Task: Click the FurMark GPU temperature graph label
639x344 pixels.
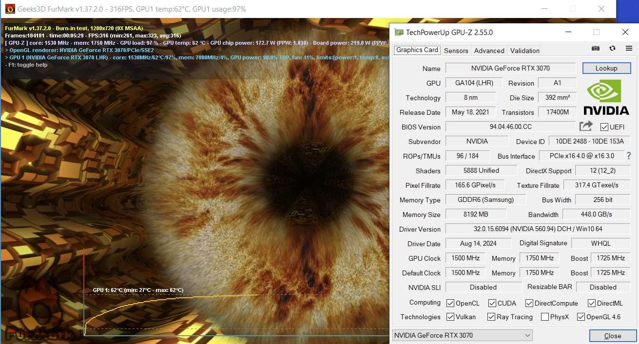Action: (x=138, y=290)
